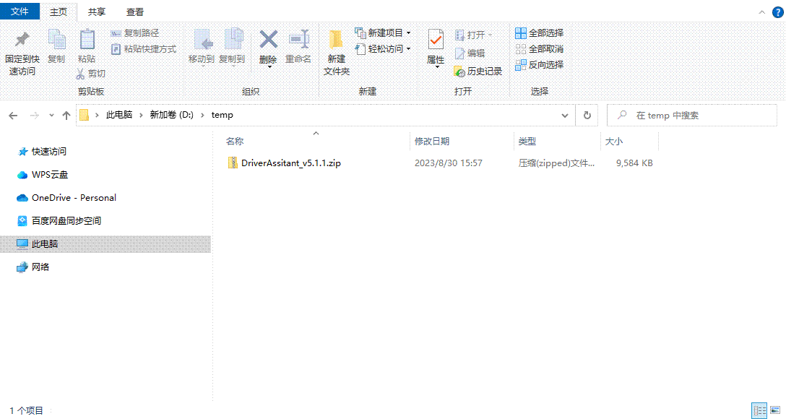Collapse the ribbon using the caret
Image resolution: width=786 pixels, height=419 pixels.
(x=762, y=12)
